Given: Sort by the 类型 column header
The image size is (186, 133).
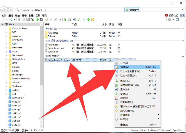Looking at the screenshot, I should click(83, 24).
